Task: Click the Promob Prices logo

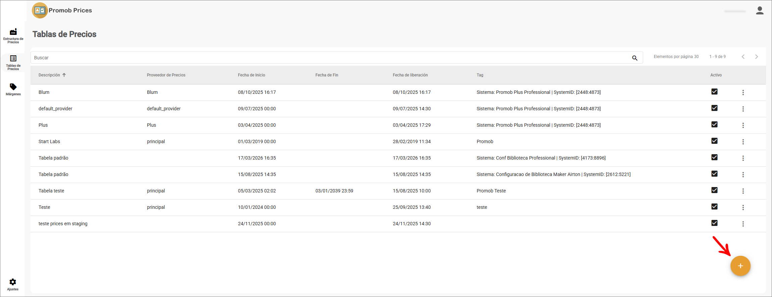Action: point(40,10)
